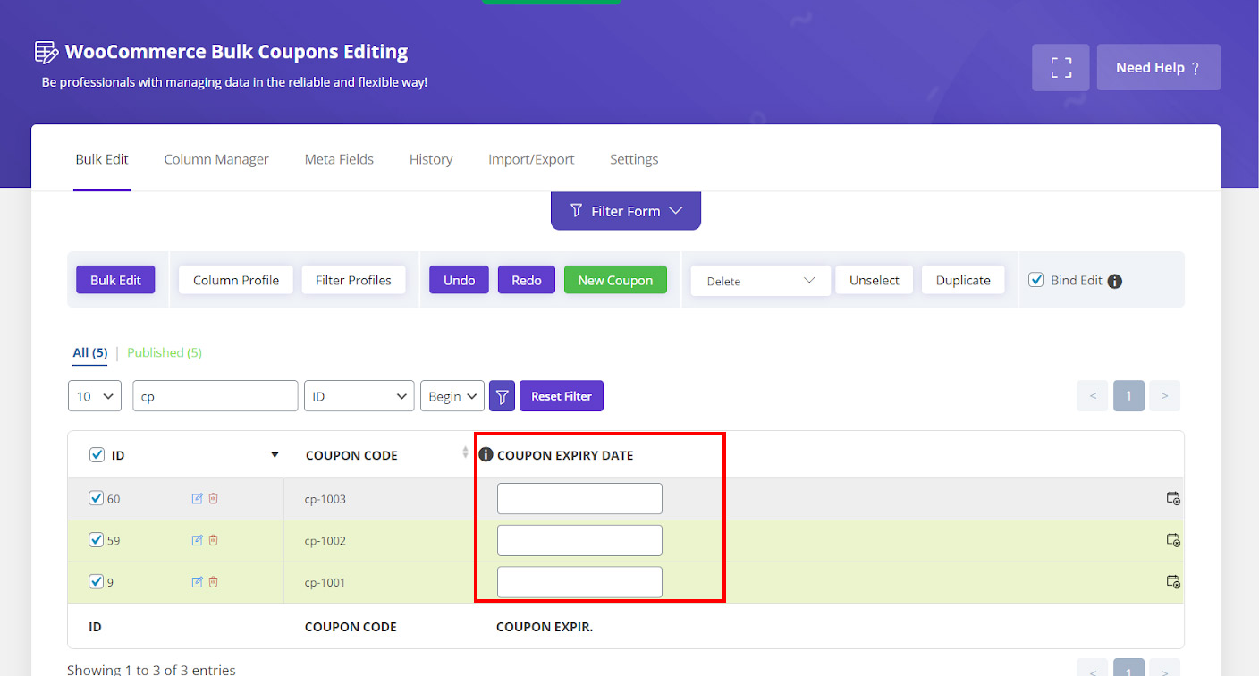
Task: Change the entries-per-page dropdown from 10
Action: click(x=94, y=395)
